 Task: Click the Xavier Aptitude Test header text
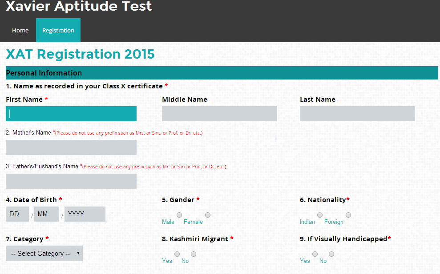tap(78, 7)
